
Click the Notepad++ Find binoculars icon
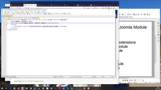(27, 14)
